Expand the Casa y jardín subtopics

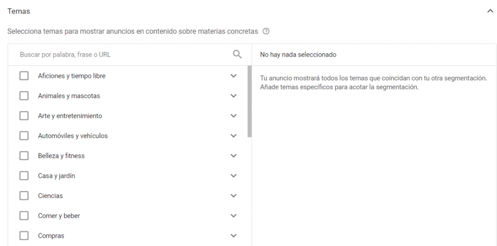click(233, 176)
